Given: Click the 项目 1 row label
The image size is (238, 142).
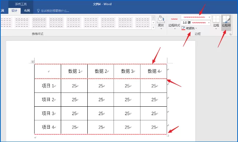Looking at the screenshot, I should click(x=48, y=86).
